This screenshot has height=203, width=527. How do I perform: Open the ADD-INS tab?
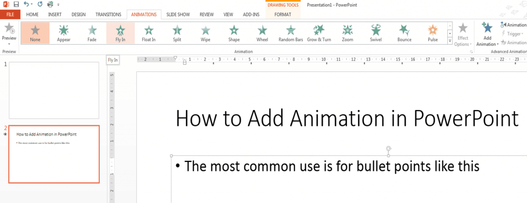point(251,14)
